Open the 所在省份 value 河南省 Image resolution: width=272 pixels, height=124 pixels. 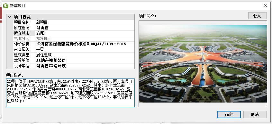click(x=85, y=28)
